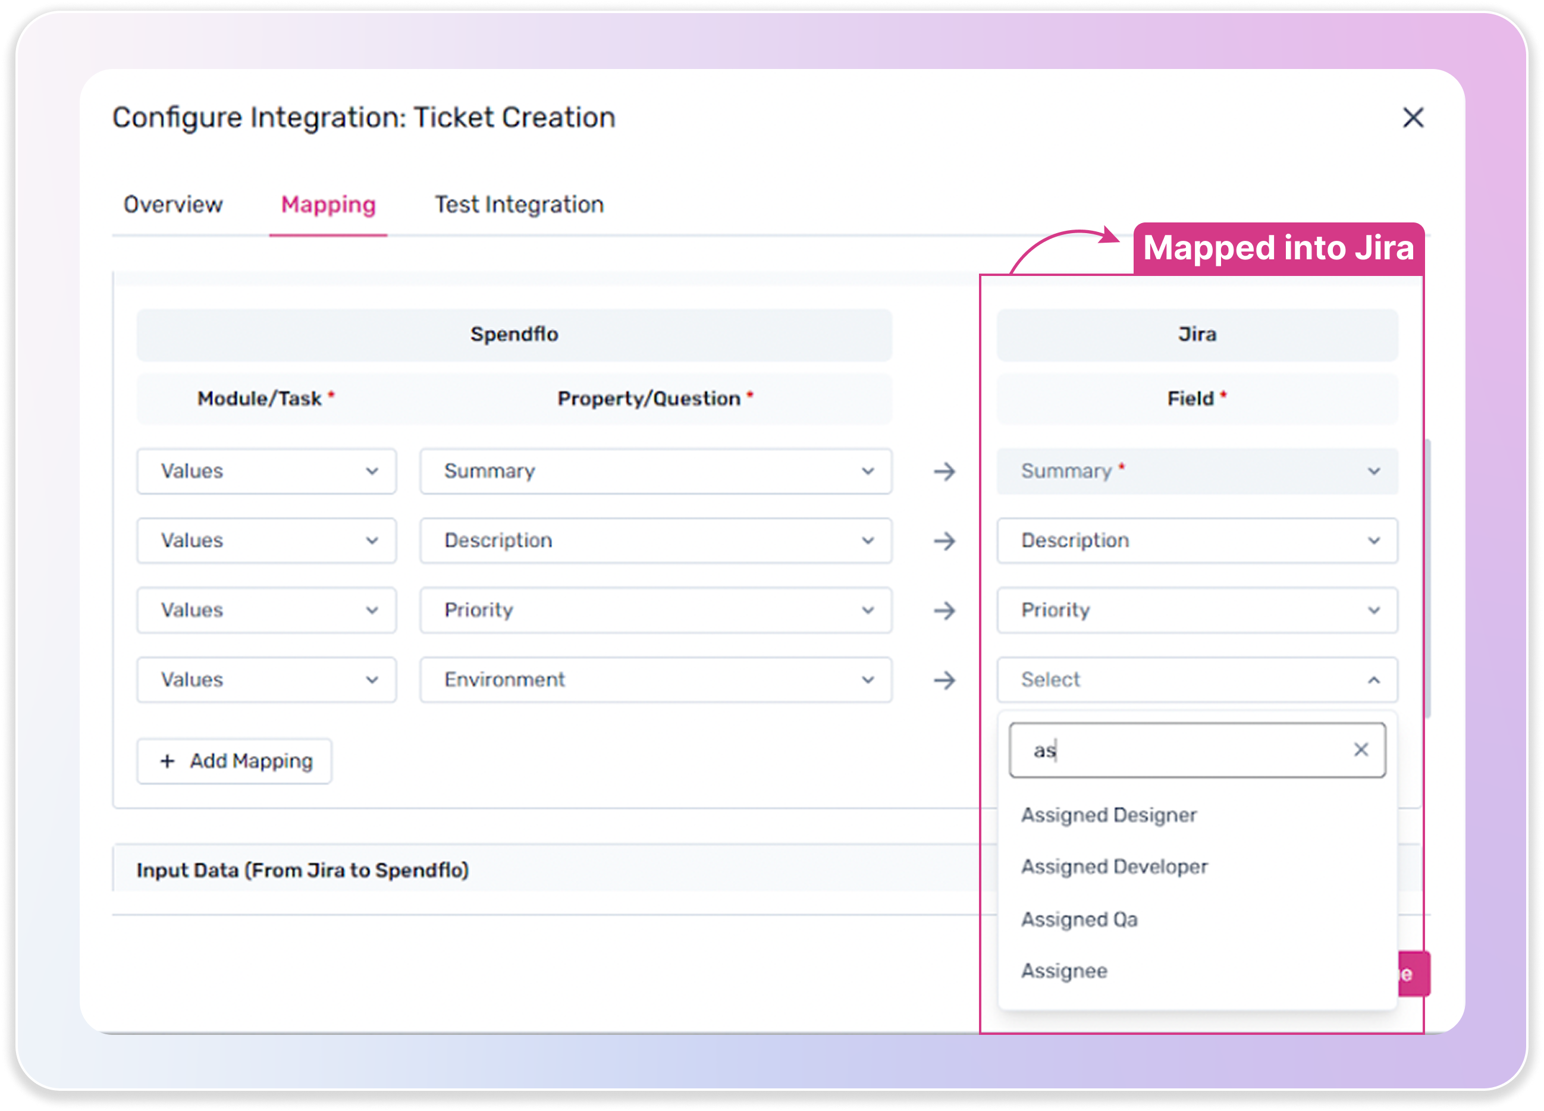Expand the Spendflo Description property dropdown
The width and height of the screenshot is (1544, 1111).
(x=655, y=541)
